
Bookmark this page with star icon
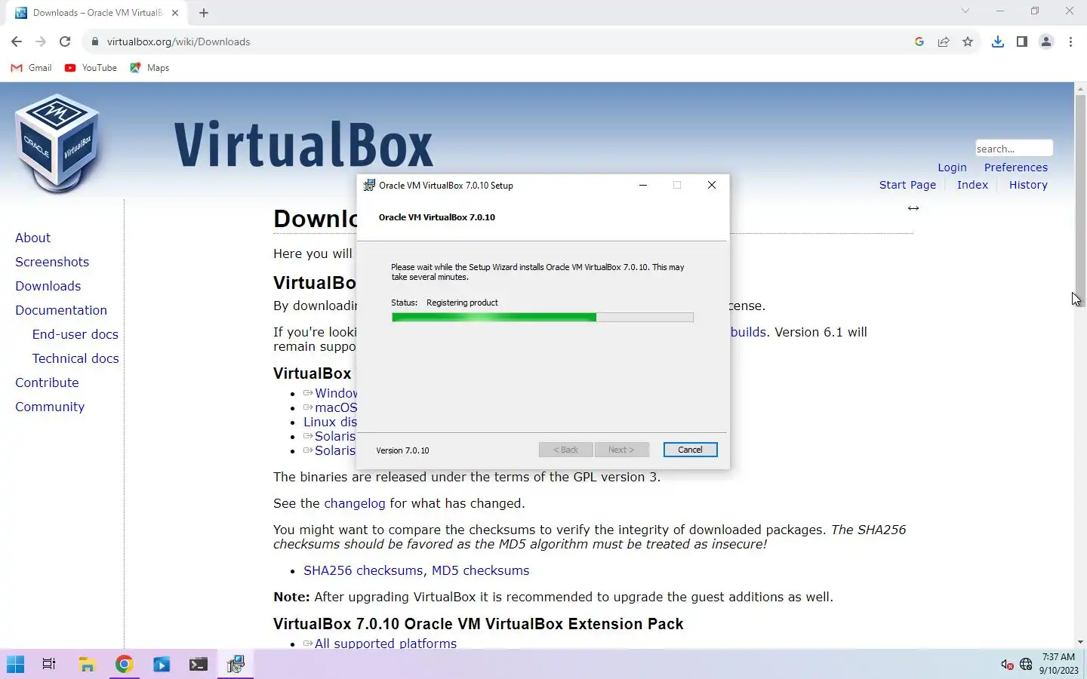coord(968,41)
